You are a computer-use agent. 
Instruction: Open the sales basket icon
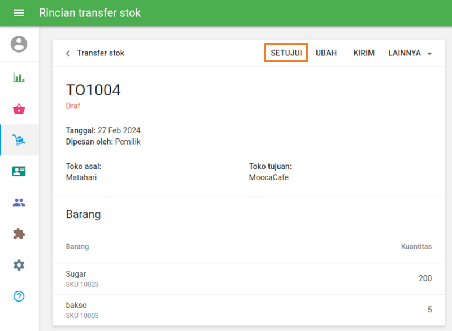[x=19, y=108]
